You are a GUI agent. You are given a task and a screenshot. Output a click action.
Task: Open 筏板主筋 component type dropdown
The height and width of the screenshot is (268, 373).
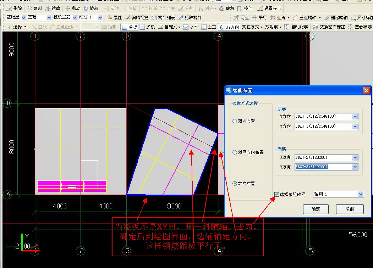click(x=75, y=18)
